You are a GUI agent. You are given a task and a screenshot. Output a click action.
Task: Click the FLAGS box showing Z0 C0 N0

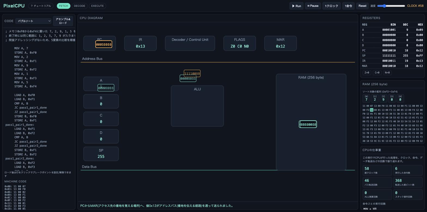240,43
